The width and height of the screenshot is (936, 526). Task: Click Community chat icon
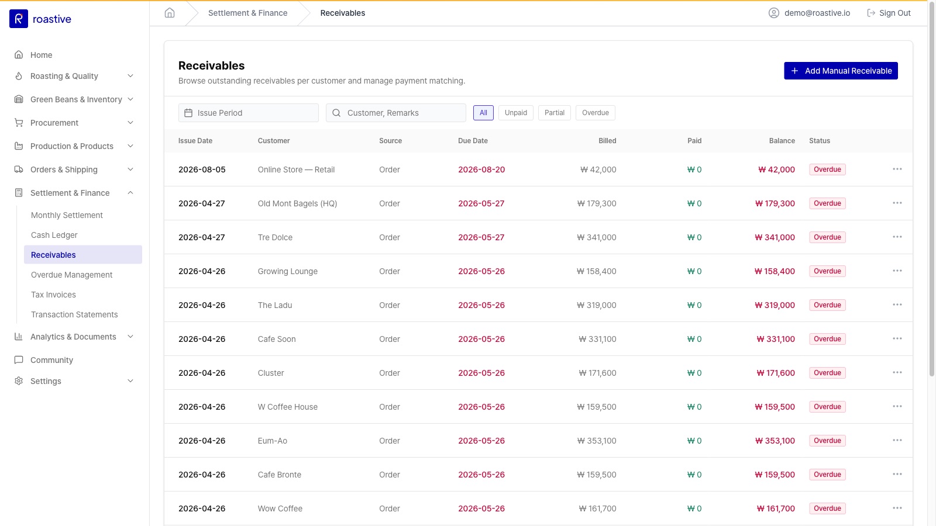point(19,360)
